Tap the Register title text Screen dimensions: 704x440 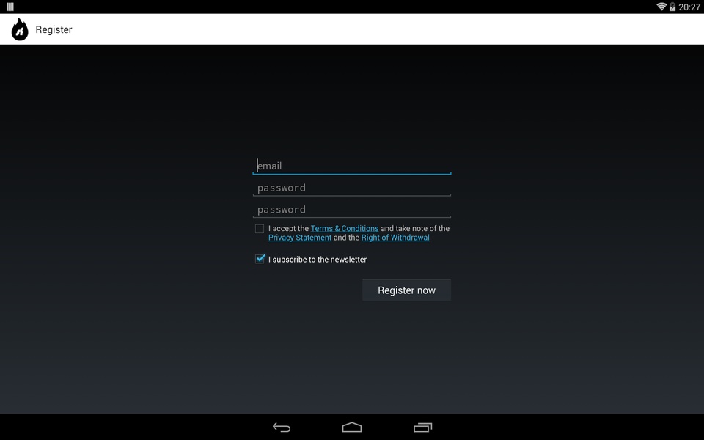point(54,29)
